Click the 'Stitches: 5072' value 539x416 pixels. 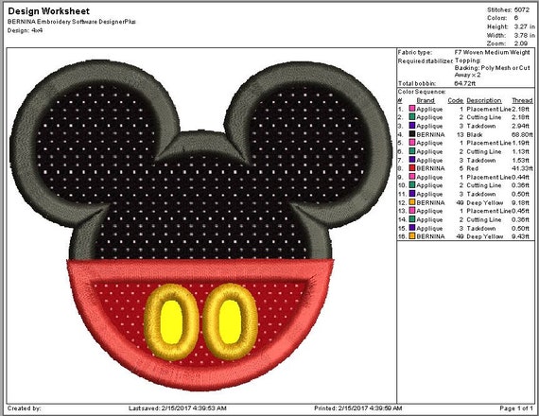(508, 9)
